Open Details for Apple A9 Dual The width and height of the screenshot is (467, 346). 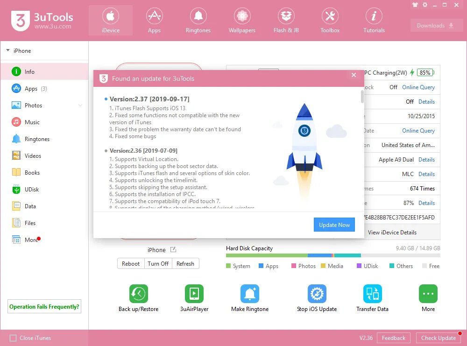[x=426, y=159]
